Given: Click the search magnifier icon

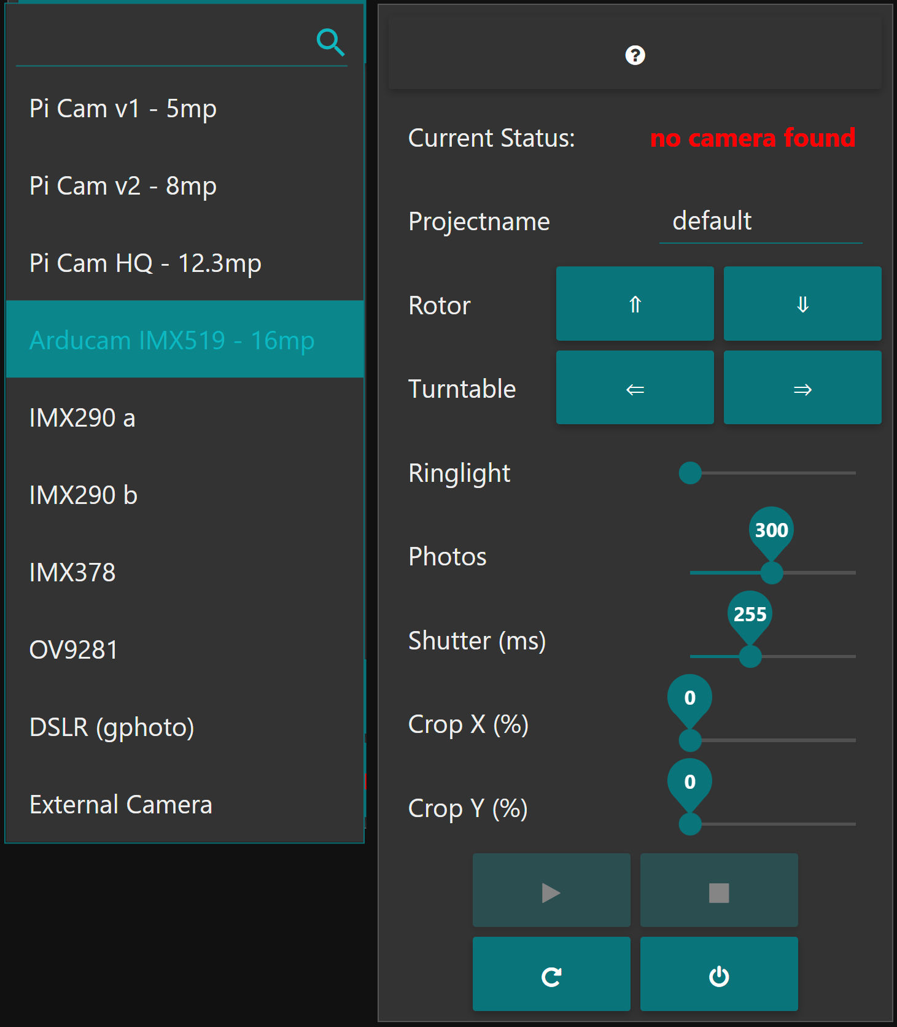Looking at the screenshot, I should coord(330,42).
